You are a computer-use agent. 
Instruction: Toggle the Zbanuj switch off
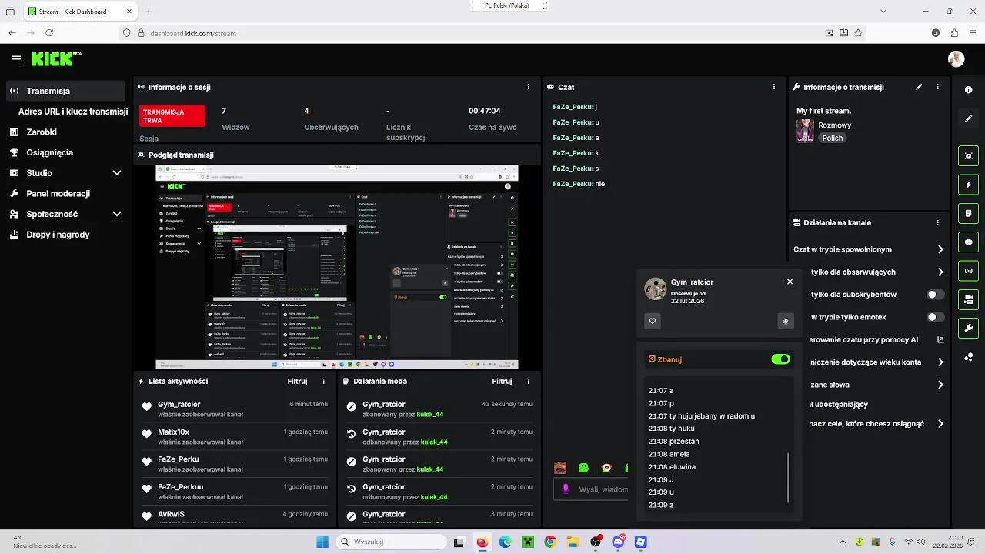(x=780, y=359)
